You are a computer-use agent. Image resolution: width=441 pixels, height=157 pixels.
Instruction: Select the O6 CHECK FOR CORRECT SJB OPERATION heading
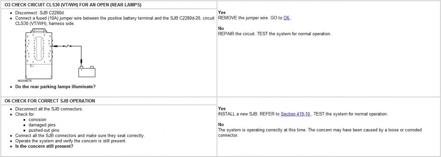(50, 101)
